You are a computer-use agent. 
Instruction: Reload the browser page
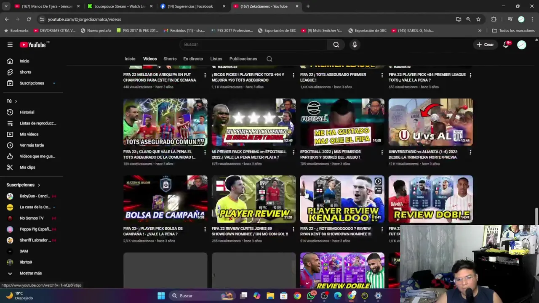[29, 19]
